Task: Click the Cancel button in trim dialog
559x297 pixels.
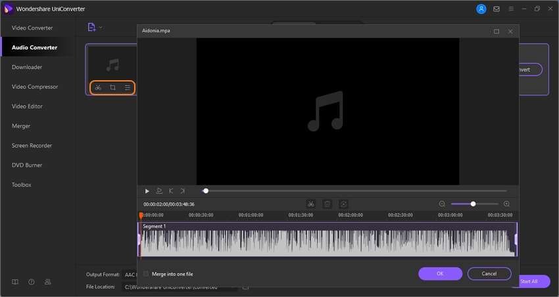Action: [489, 273]
